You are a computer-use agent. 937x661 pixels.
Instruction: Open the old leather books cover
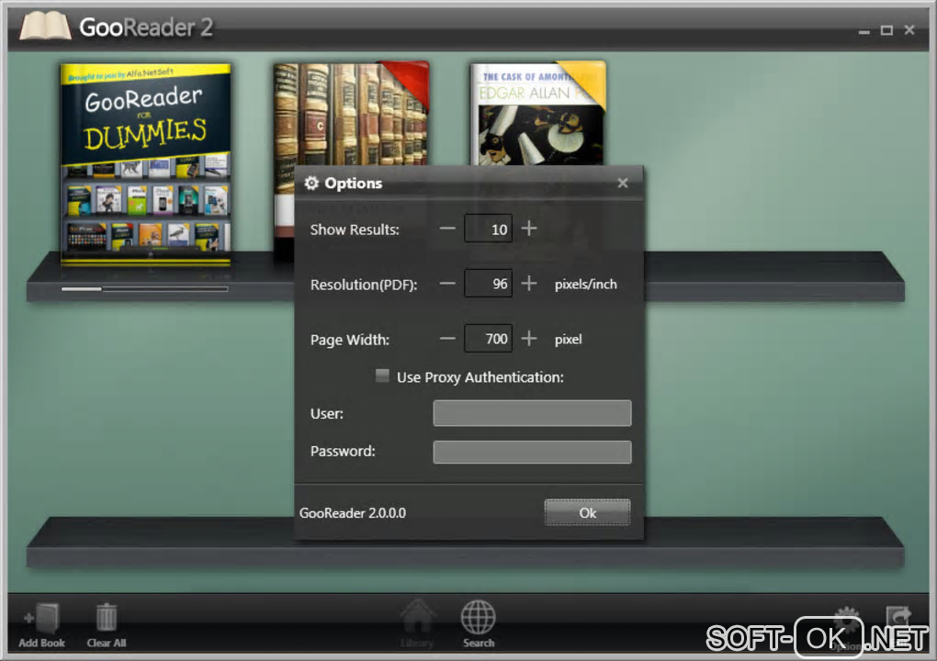351,114
